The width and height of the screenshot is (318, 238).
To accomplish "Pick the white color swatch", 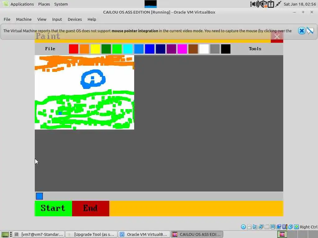I will pyautogui.click(x=204, y=49).
